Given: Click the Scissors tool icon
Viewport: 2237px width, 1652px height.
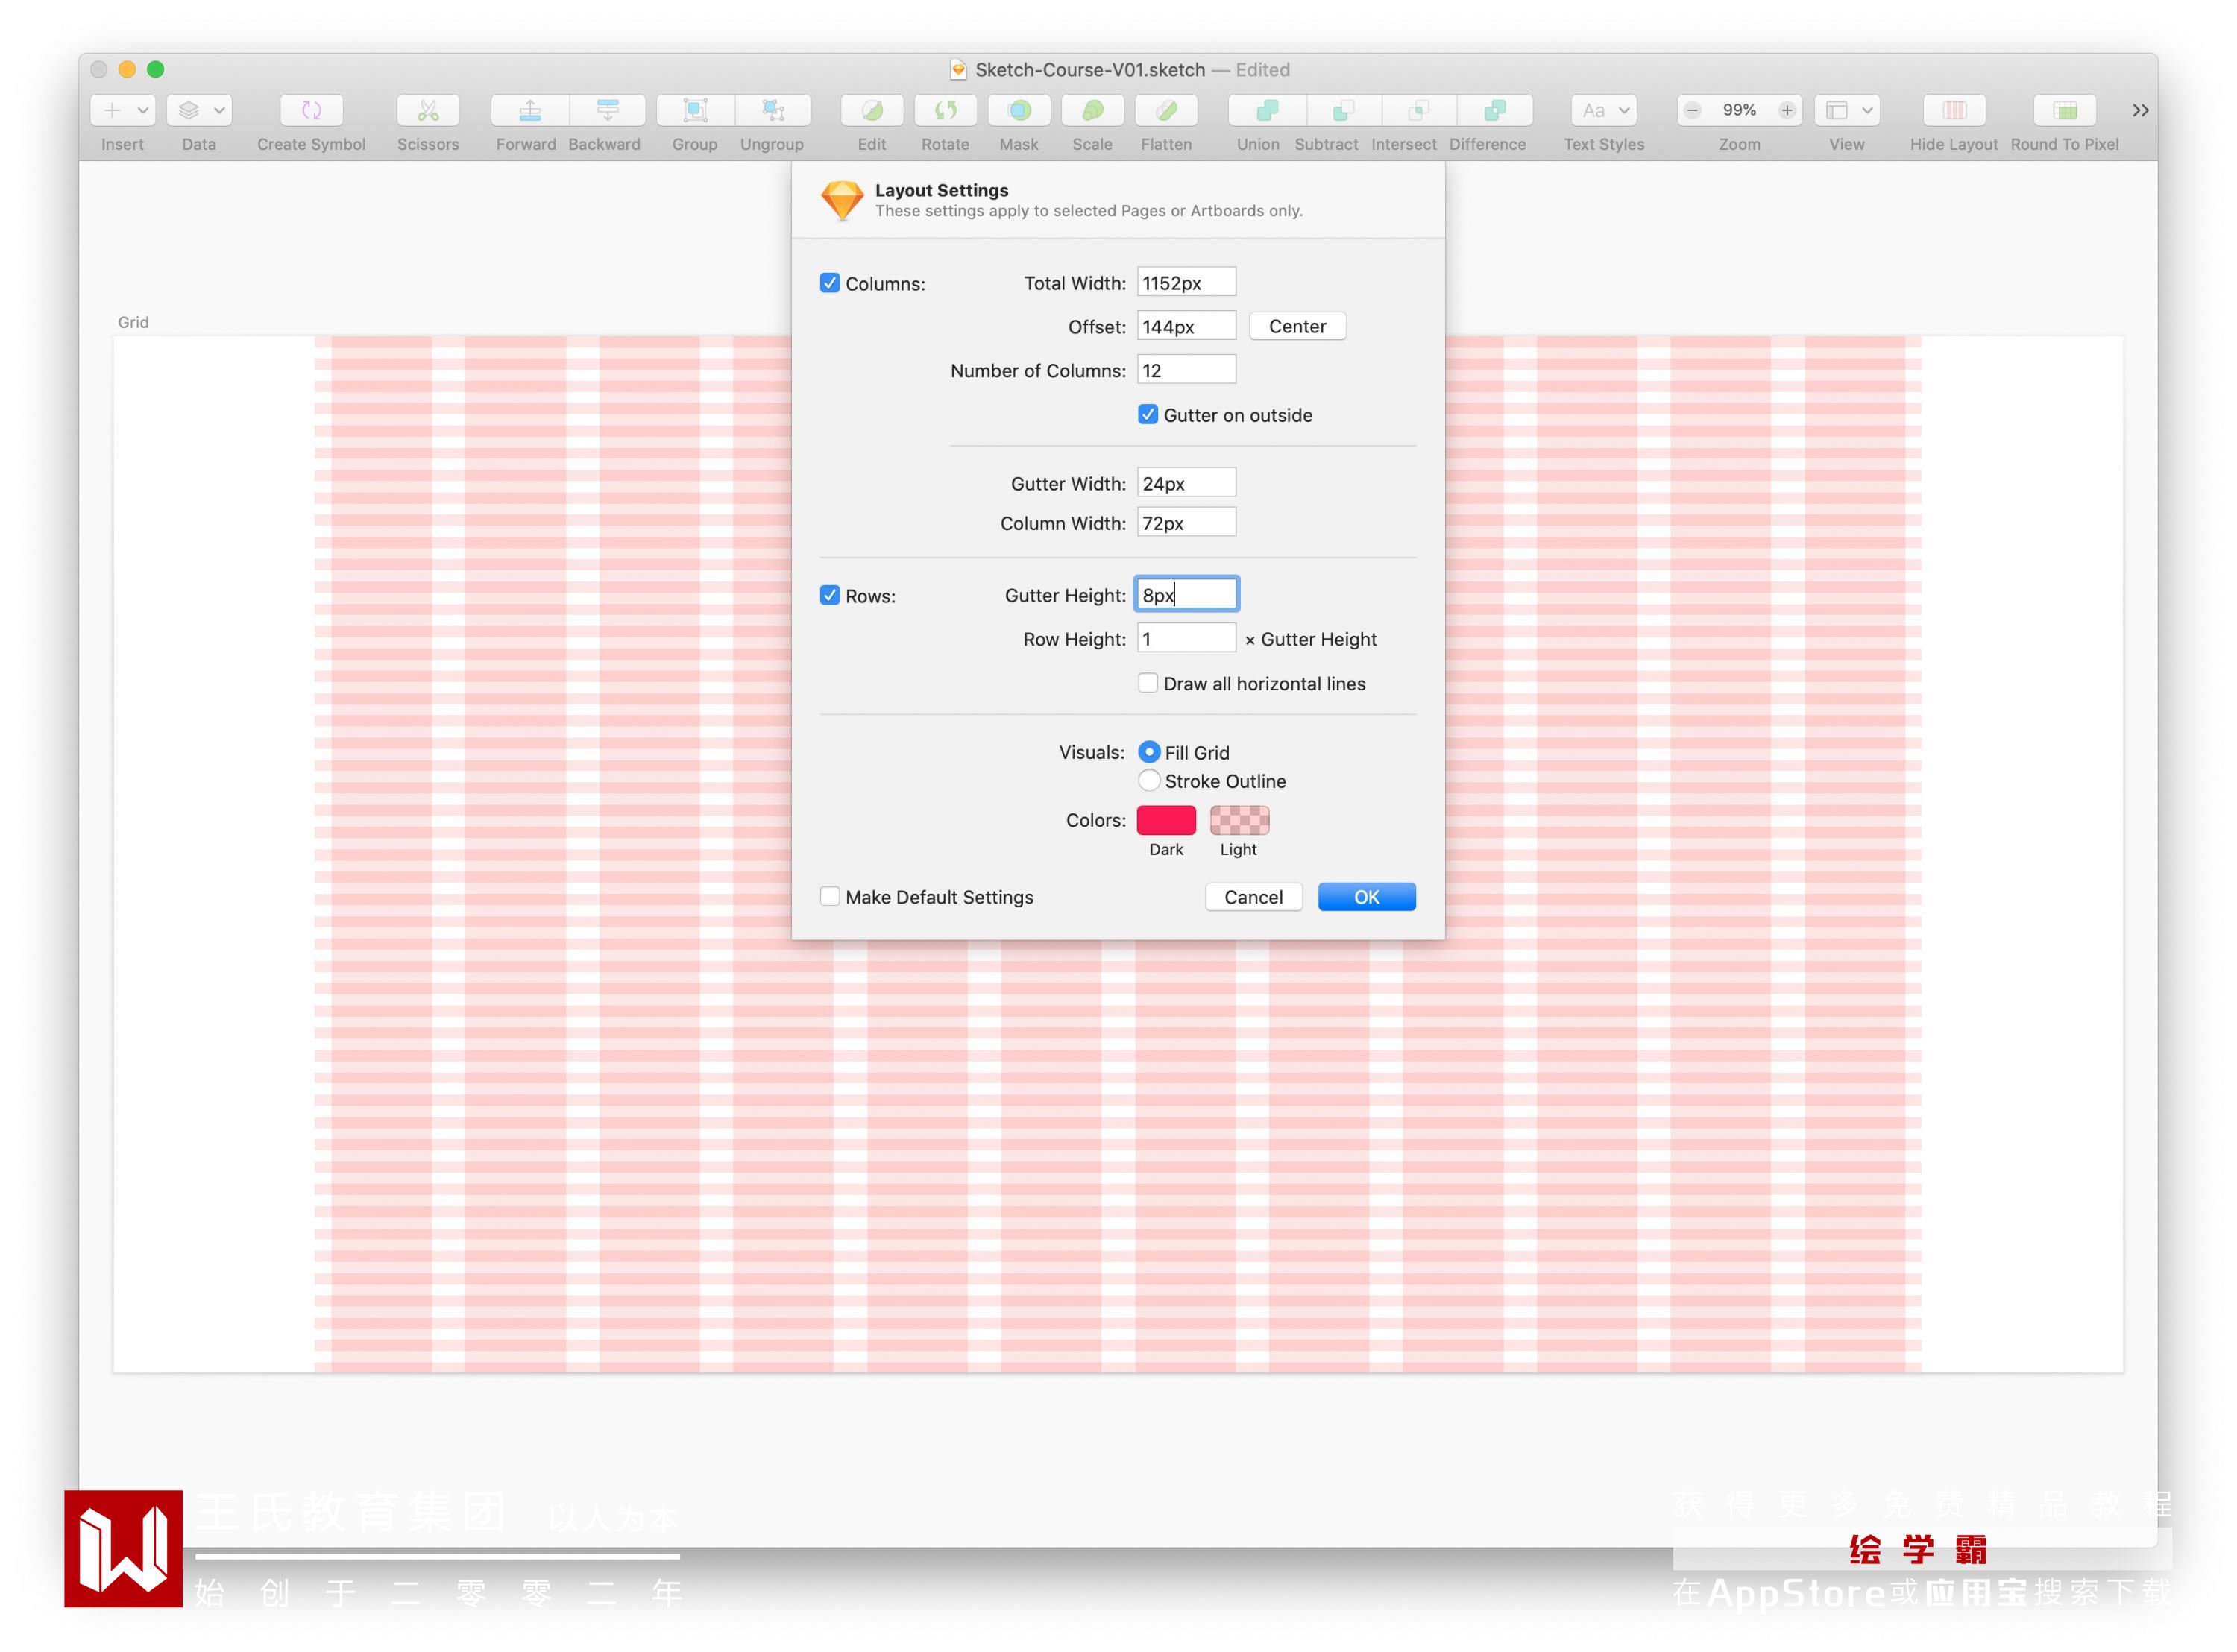Looking at the screenshot, I should (x=428, y=110).
